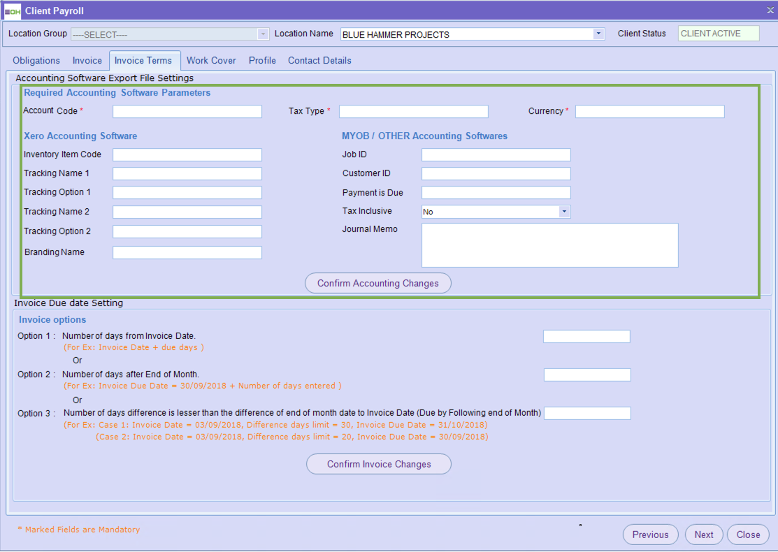
Task: Open the Location Name dropdown
Action: point(598,34)
